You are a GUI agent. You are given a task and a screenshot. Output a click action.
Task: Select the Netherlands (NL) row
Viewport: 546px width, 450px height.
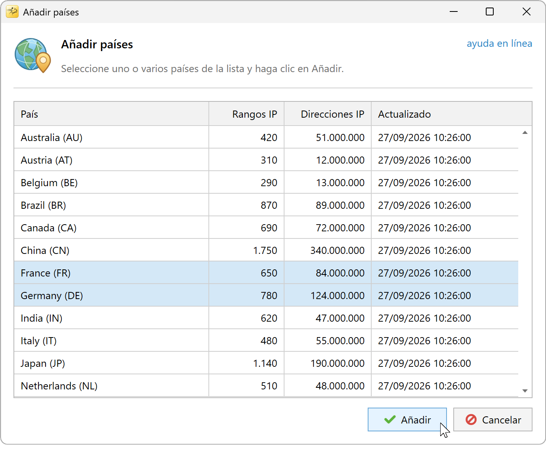click(266, 386)
